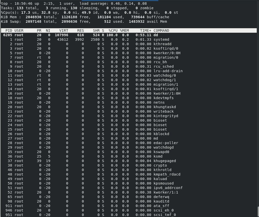Click the rcu_bh command entry
Screen dimensions: 259x217
pos(160,62)
